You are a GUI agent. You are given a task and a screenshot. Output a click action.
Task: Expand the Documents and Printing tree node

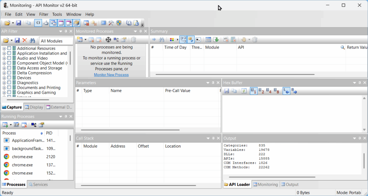click(x=4, y=88)
